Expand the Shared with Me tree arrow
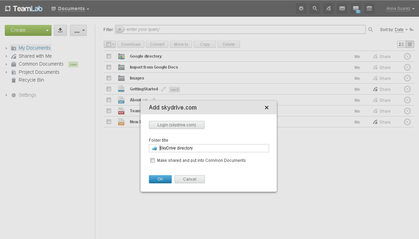This screenshot has height=239, width=419. tap(6, 56)
